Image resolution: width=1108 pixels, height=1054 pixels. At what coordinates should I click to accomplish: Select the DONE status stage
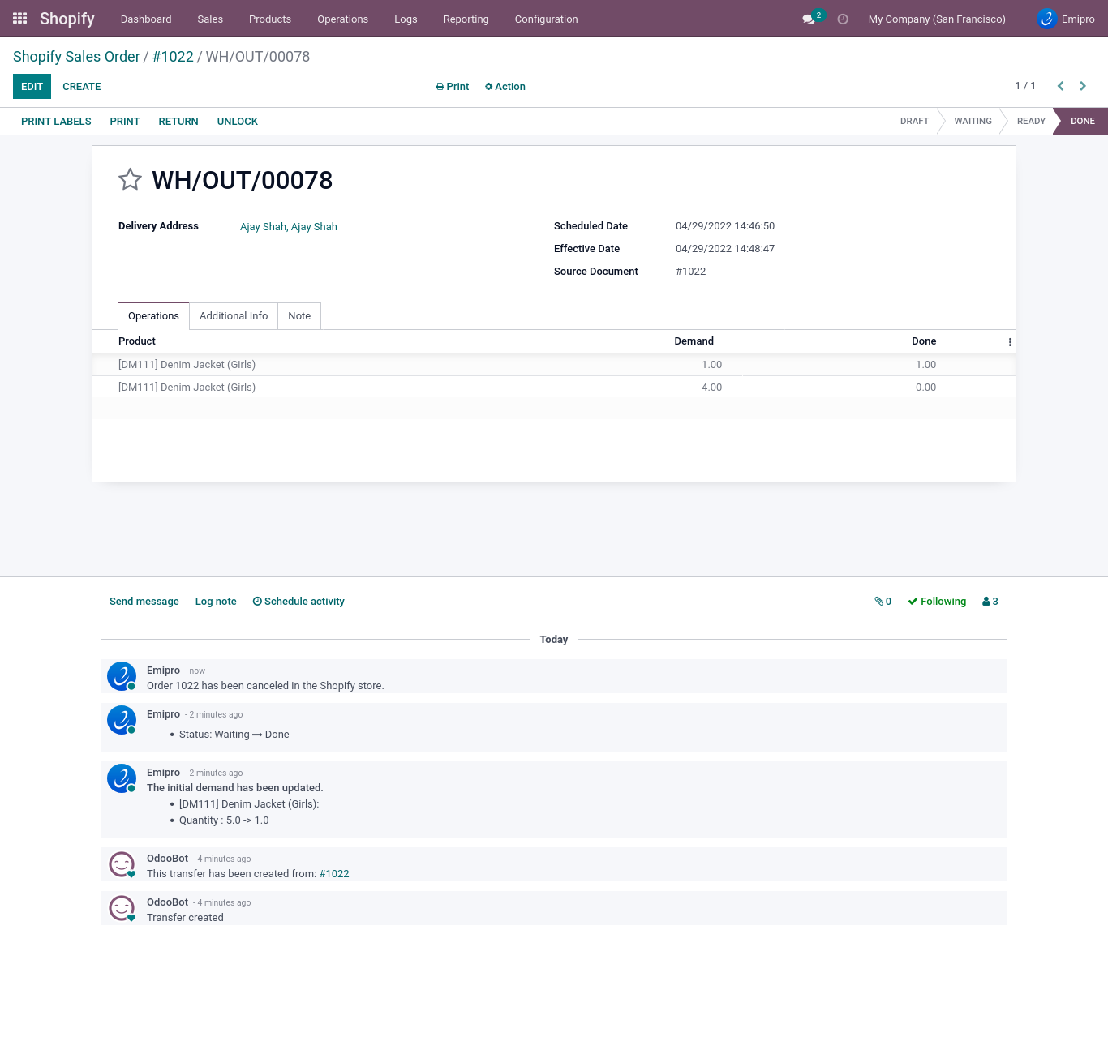click(x=1082, y=121)
